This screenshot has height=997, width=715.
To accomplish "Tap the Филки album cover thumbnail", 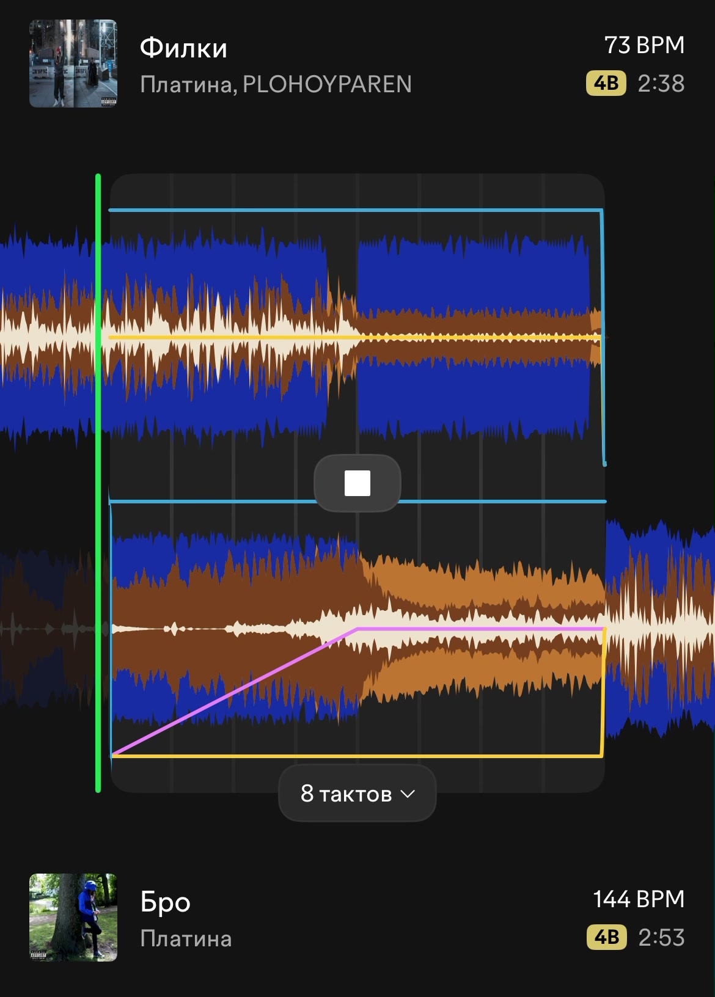I will [73, 64].
